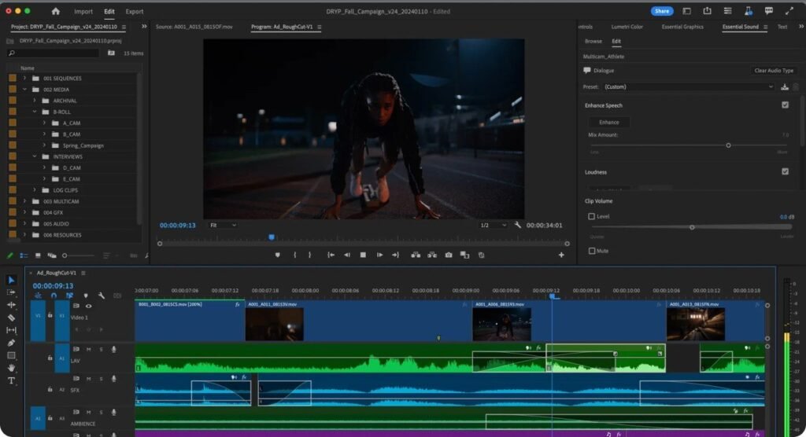Viewport: 806px width, 437px height.
Task: Switch to Browse tab in Essential Sound
Action: [593, 41]
